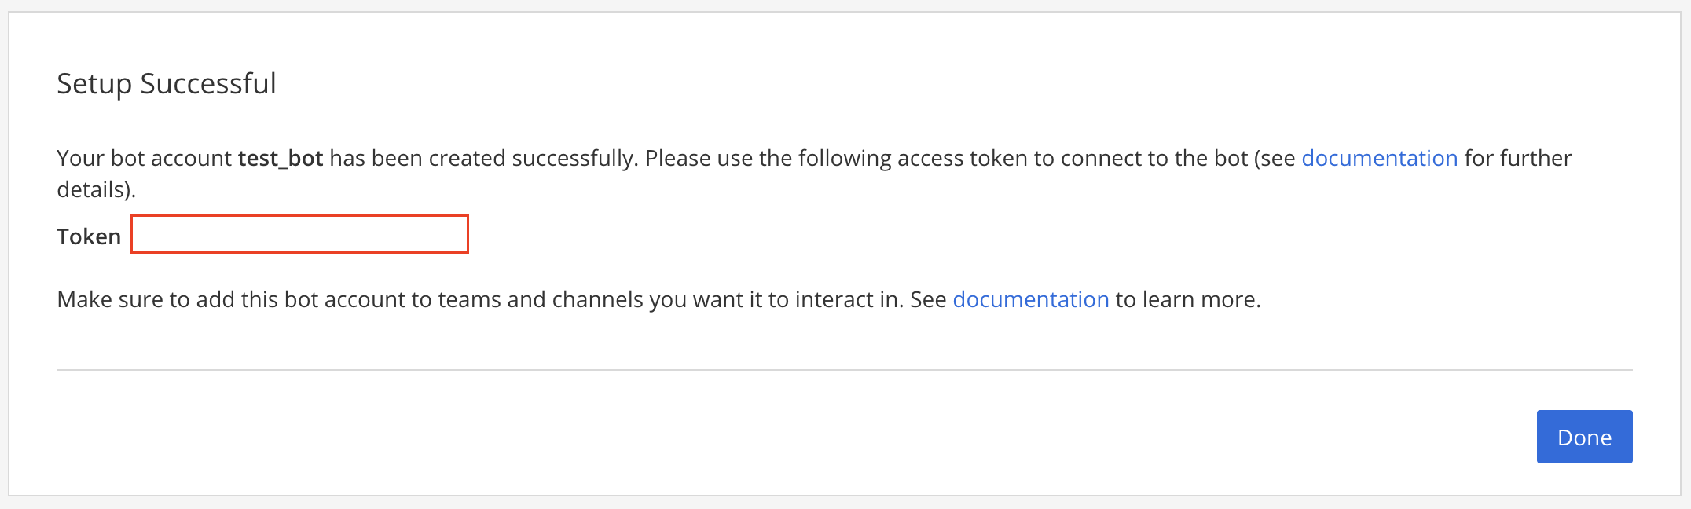Click the bold Token label
This screenshot has width=1691, height=509.
pyautogui.click(x=89, y=236)
